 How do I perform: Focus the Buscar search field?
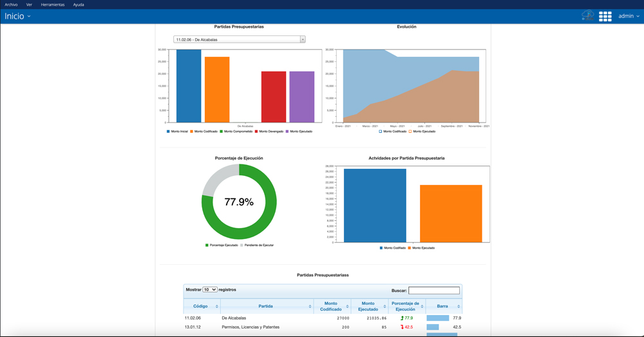(434, 291)
